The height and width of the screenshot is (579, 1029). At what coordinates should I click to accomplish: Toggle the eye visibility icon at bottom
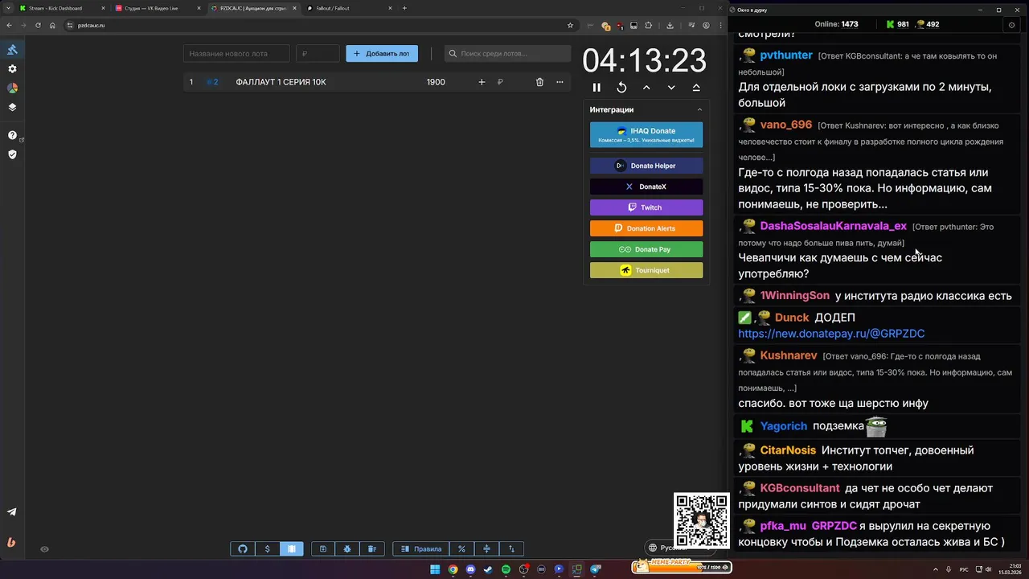[45, 549]
